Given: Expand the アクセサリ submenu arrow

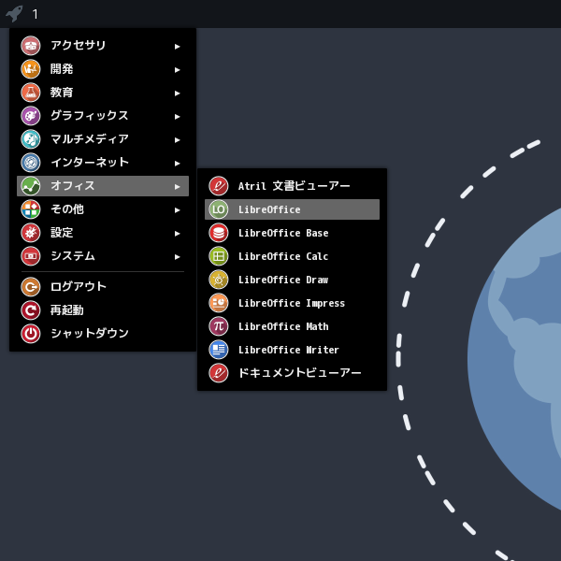Looking at the screenshot, I should click(177, 47).
